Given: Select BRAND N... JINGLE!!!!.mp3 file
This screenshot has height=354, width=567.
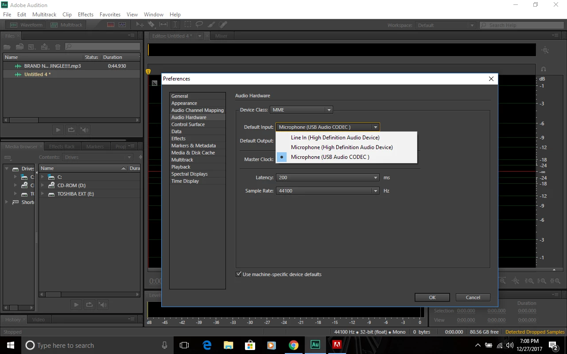Looking at the screenshot, I should click(x=71, y=66).
